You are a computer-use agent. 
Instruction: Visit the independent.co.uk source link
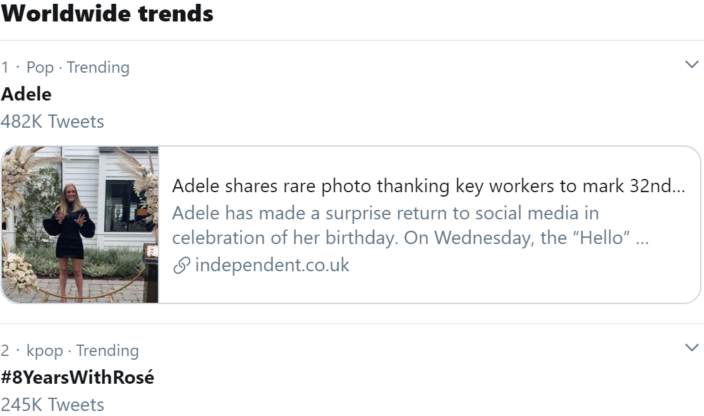click(x=272, y=265)
